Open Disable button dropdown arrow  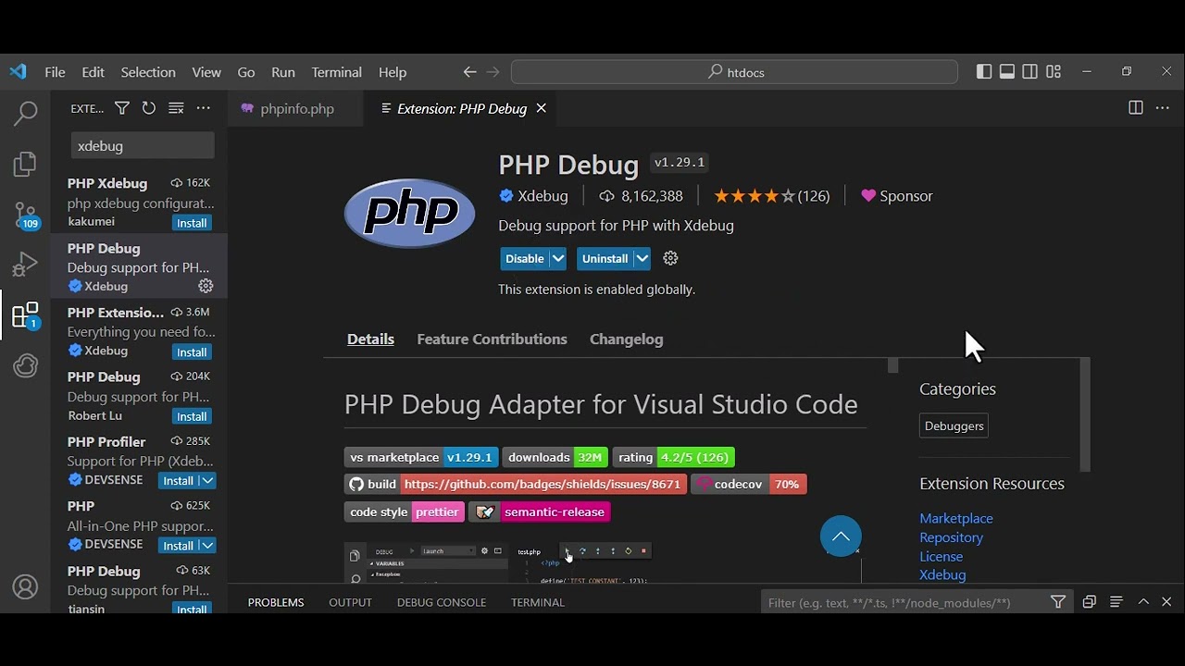point(558,259)
